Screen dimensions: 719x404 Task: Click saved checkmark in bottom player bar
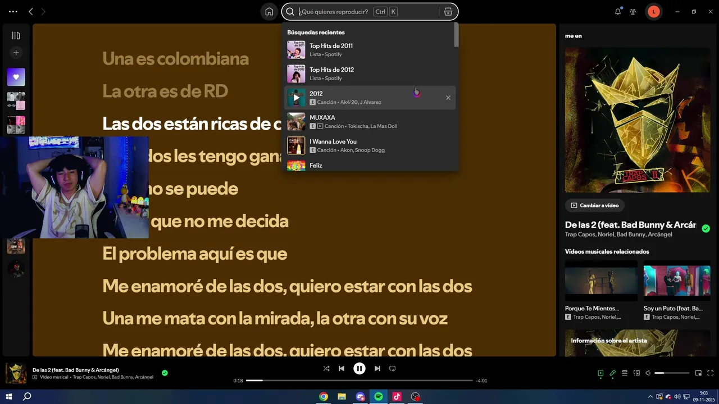pos(165,373)
